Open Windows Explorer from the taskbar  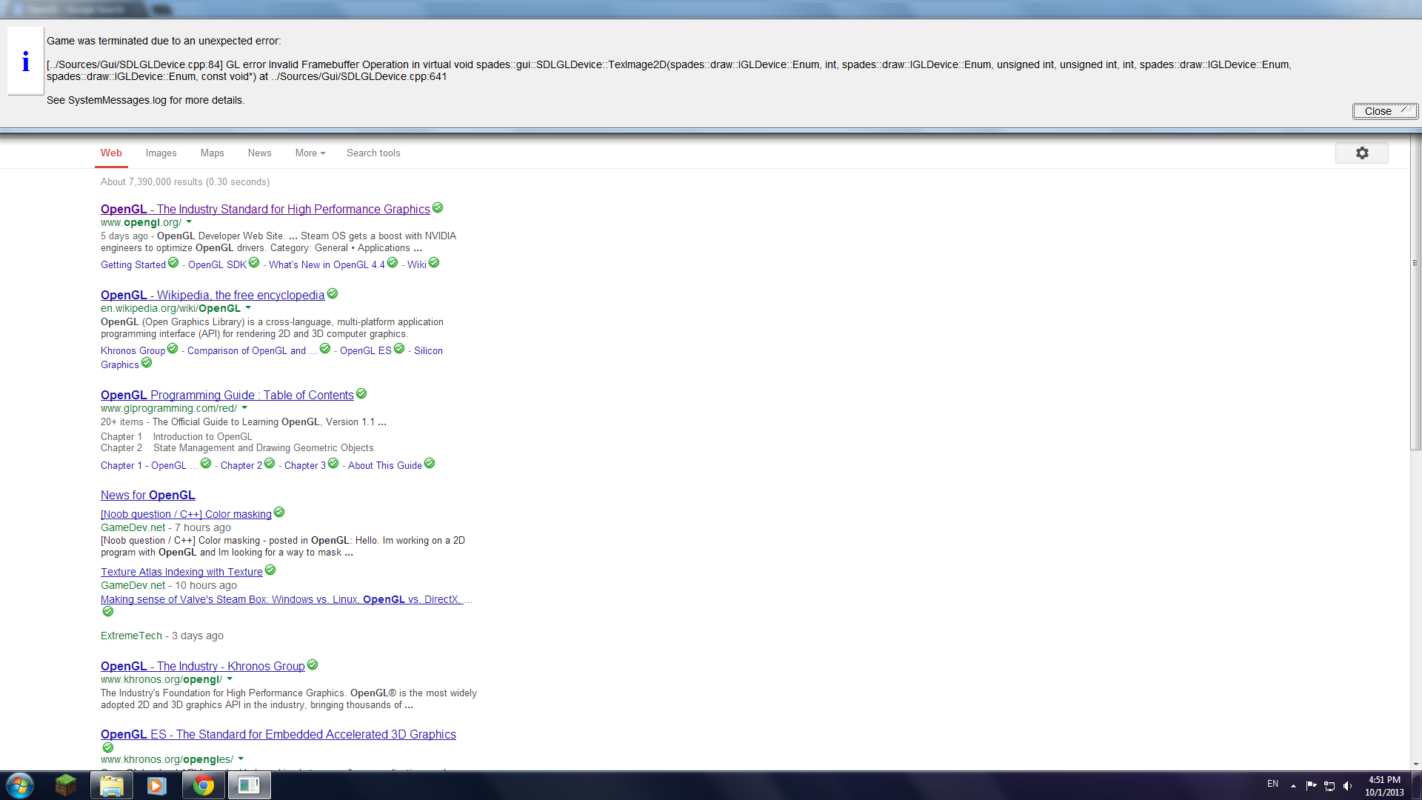pyautogui.click(x=112, y=785)
